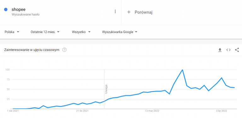Viewport: 242px width, 121px height.
Task: Open the Wyszukiwarka Google search type dropdown
Action: tap(120, 32)
